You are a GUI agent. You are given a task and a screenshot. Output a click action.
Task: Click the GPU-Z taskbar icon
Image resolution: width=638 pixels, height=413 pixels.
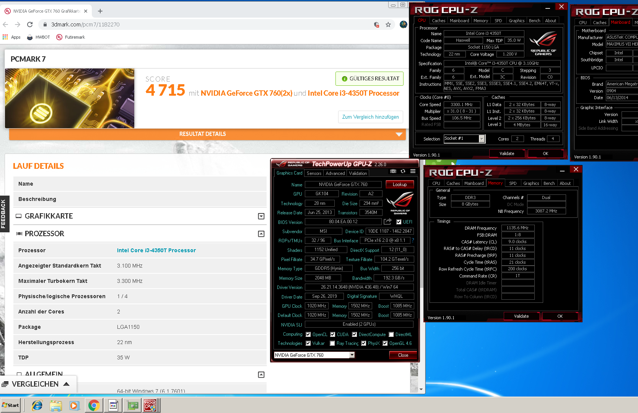(x=133, y=405)
